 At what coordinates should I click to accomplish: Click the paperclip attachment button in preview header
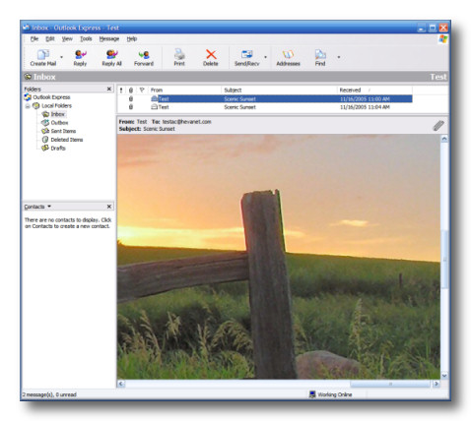point(438,125)
